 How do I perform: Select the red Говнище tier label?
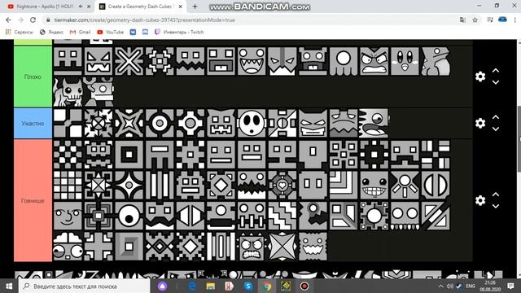point(33,201)
